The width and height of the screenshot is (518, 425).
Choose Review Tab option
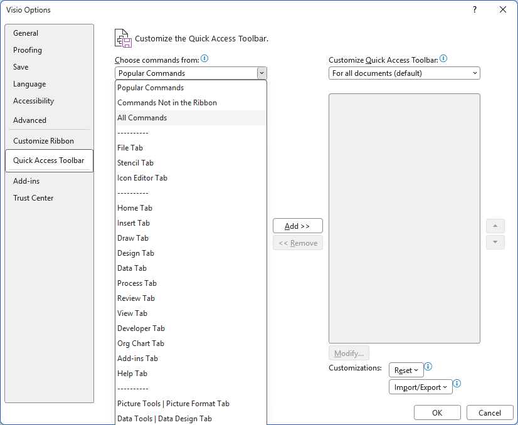(191, 298)
